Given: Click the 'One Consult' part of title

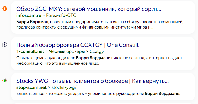Looking at the screenshot, I should tap(123, 45).
